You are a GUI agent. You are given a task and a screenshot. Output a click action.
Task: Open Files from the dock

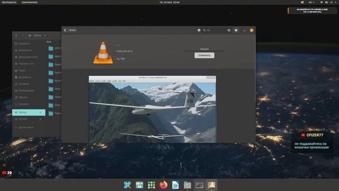point(188,185)
